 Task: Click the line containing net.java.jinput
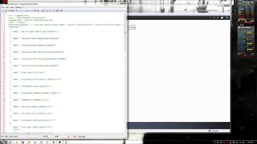click(32, 107)
